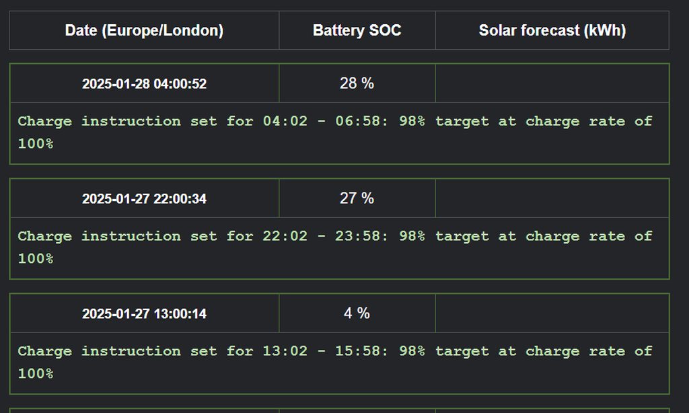The height and width of the screenshot is (413, 689).
Task: Select the Battery SOC column header
Action: point(357,30)
